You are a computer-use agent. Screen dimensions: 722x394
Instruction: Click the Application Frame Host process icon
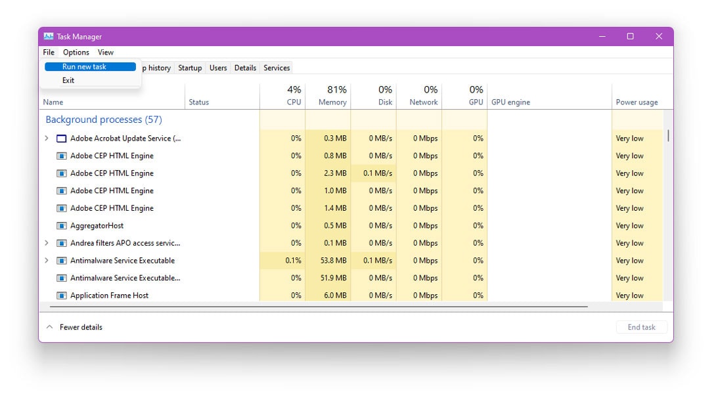[x=61, y=295]
